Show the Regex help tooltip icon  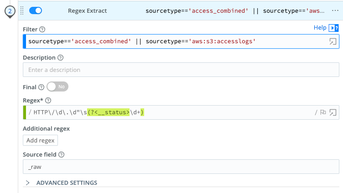click(x=48, y=101)
